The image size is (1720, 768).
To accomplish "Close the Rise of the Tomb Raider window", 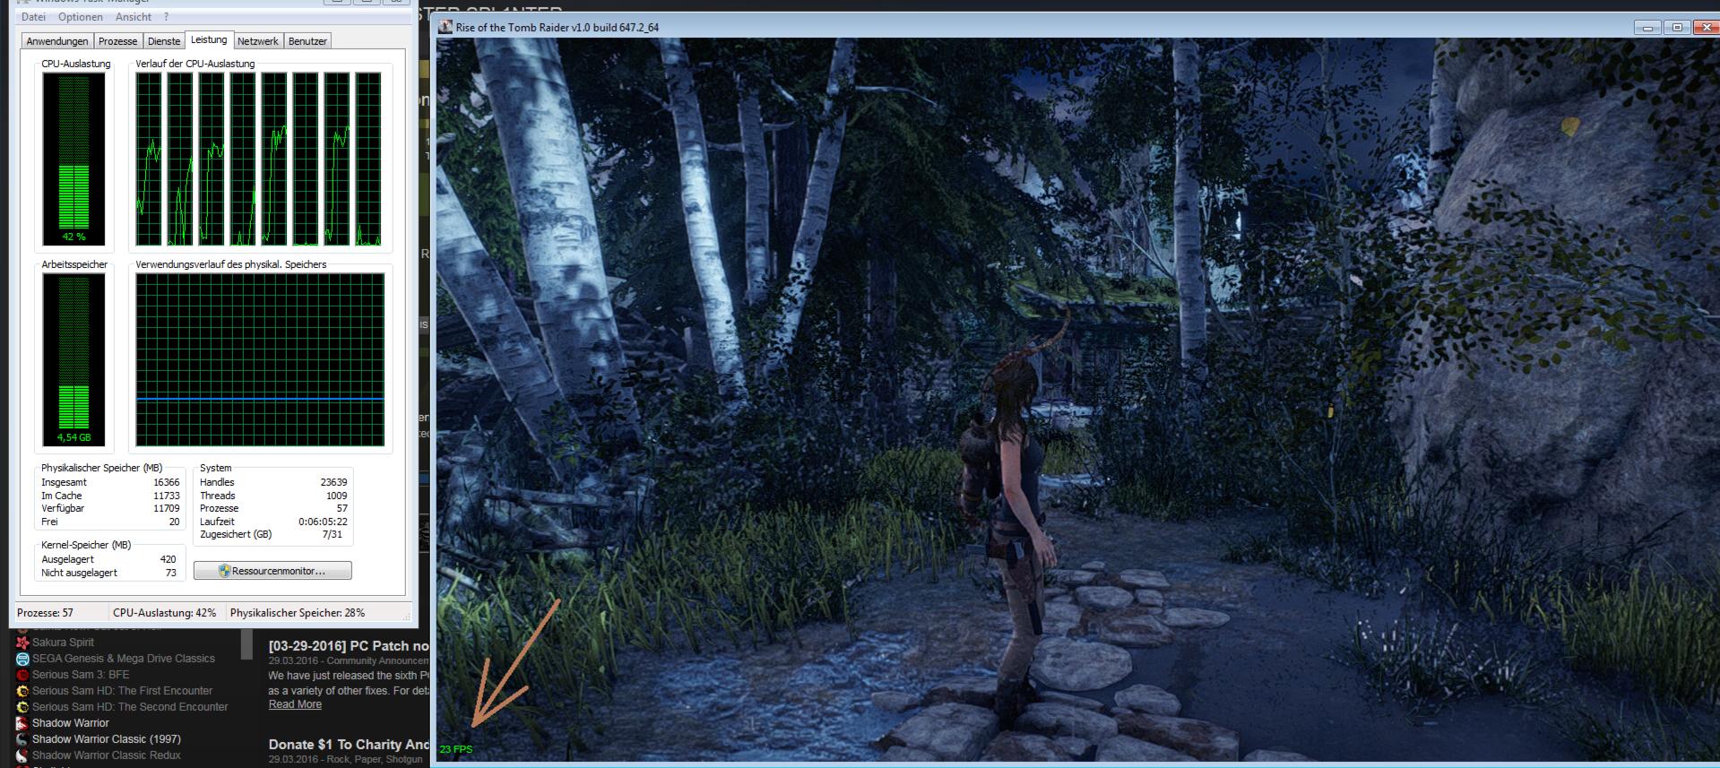I will coord(1706,28).
